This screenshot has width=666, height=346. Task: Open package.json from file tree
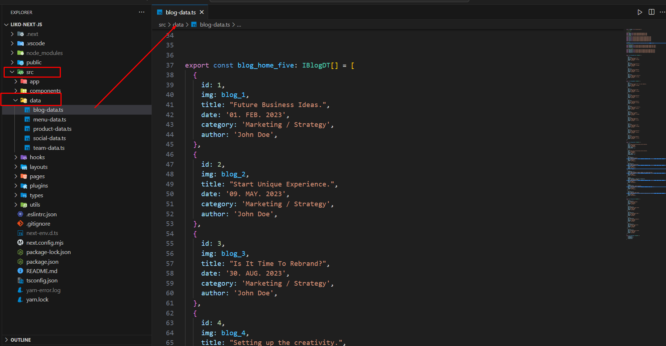42,262
